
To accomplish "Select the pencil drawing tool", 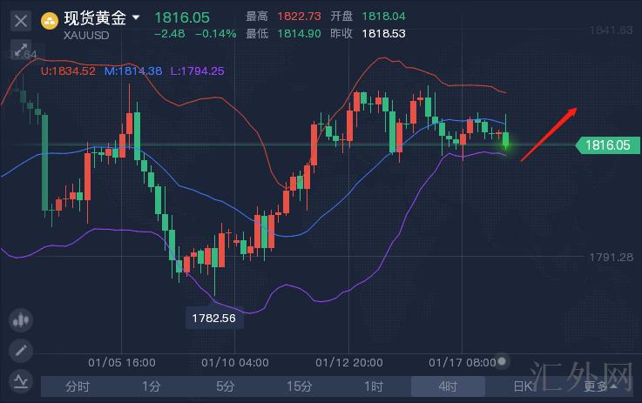I will 20,351.
